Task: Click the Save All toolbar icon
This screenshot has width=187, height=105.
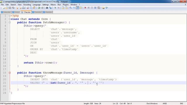Action: point(13,8)
